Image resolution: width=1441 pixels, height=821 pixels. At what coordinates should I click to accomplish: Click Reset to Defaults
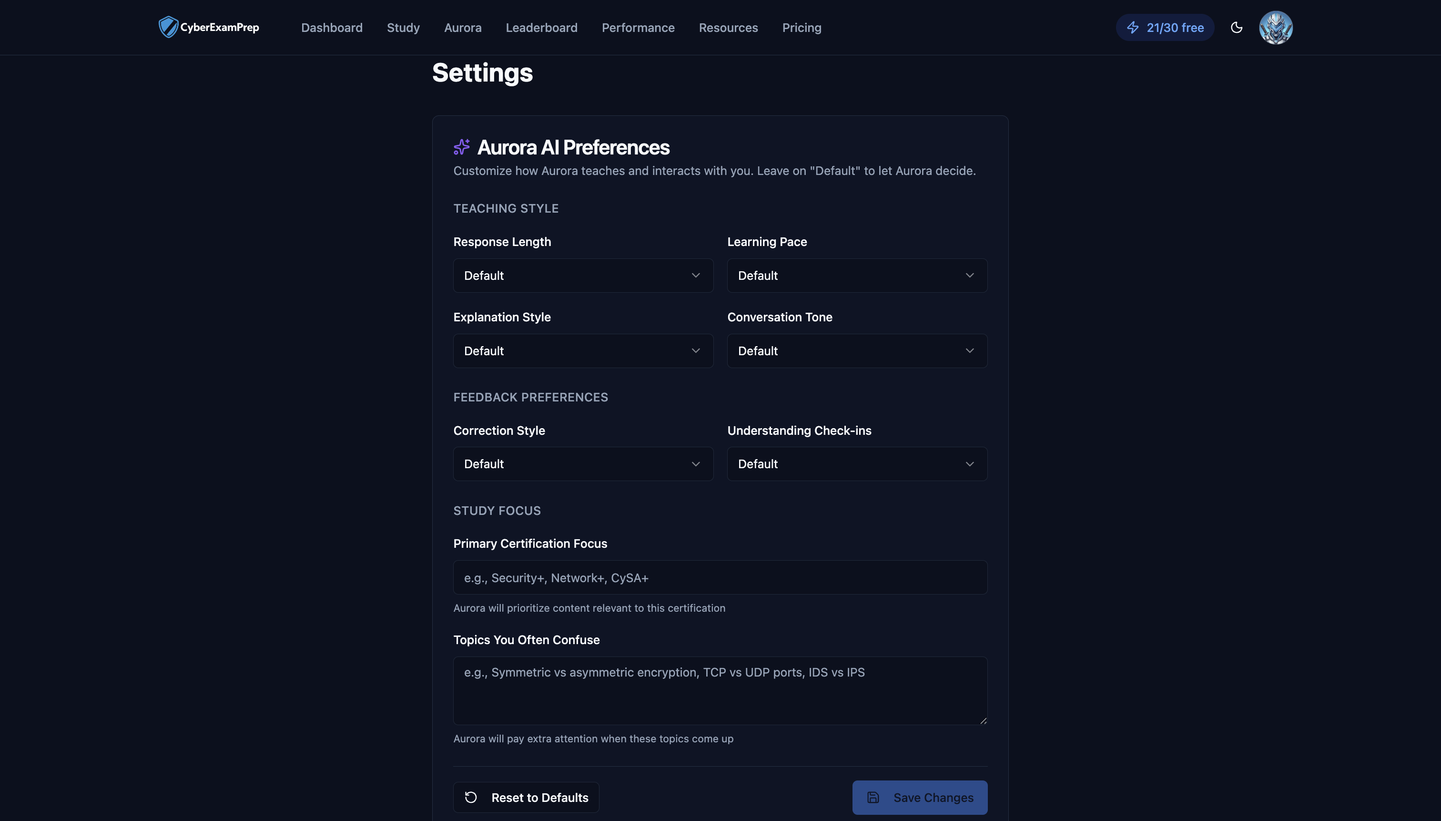[526, 797]
